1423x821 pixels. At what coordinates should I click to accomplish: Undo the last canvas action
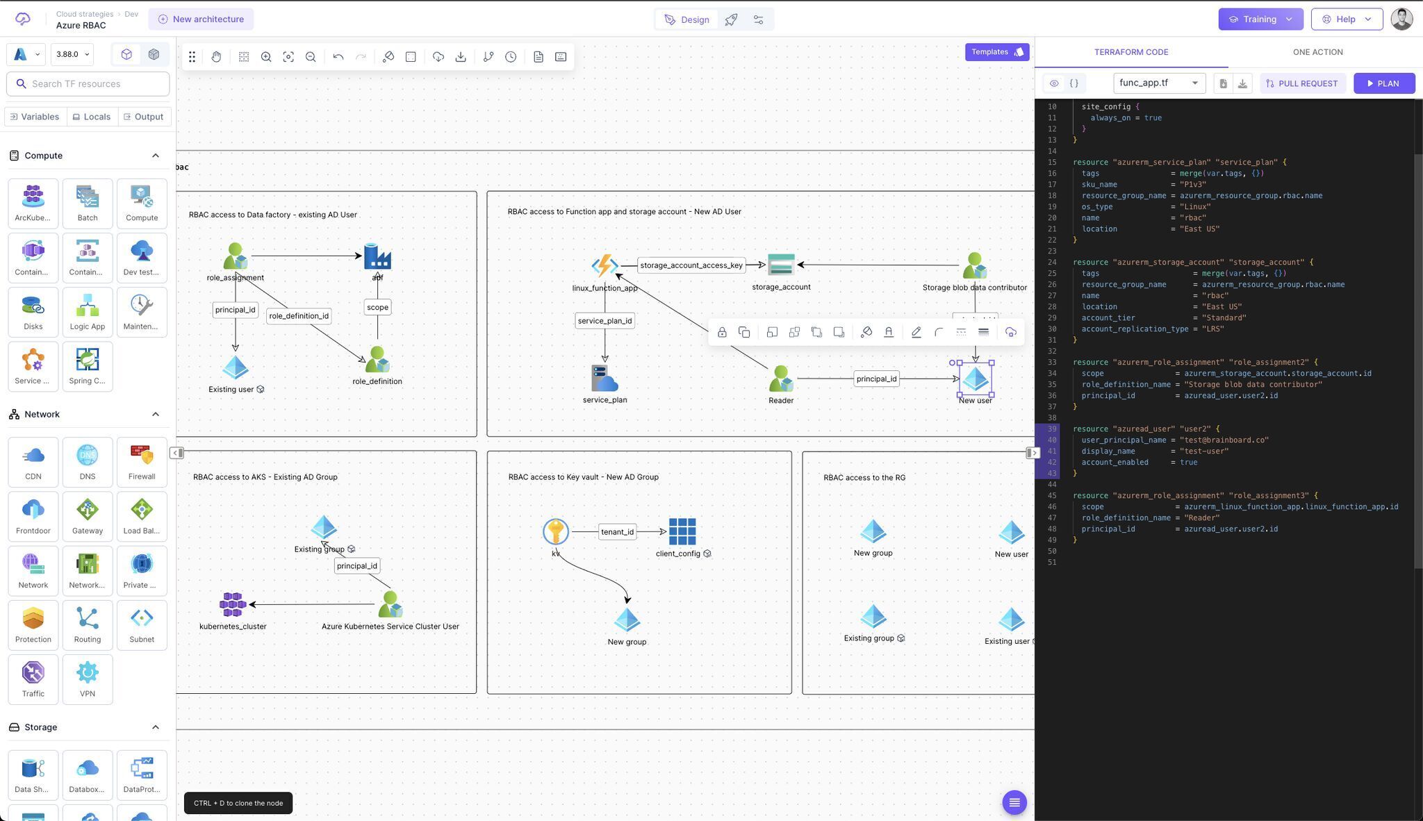(338, 56)
